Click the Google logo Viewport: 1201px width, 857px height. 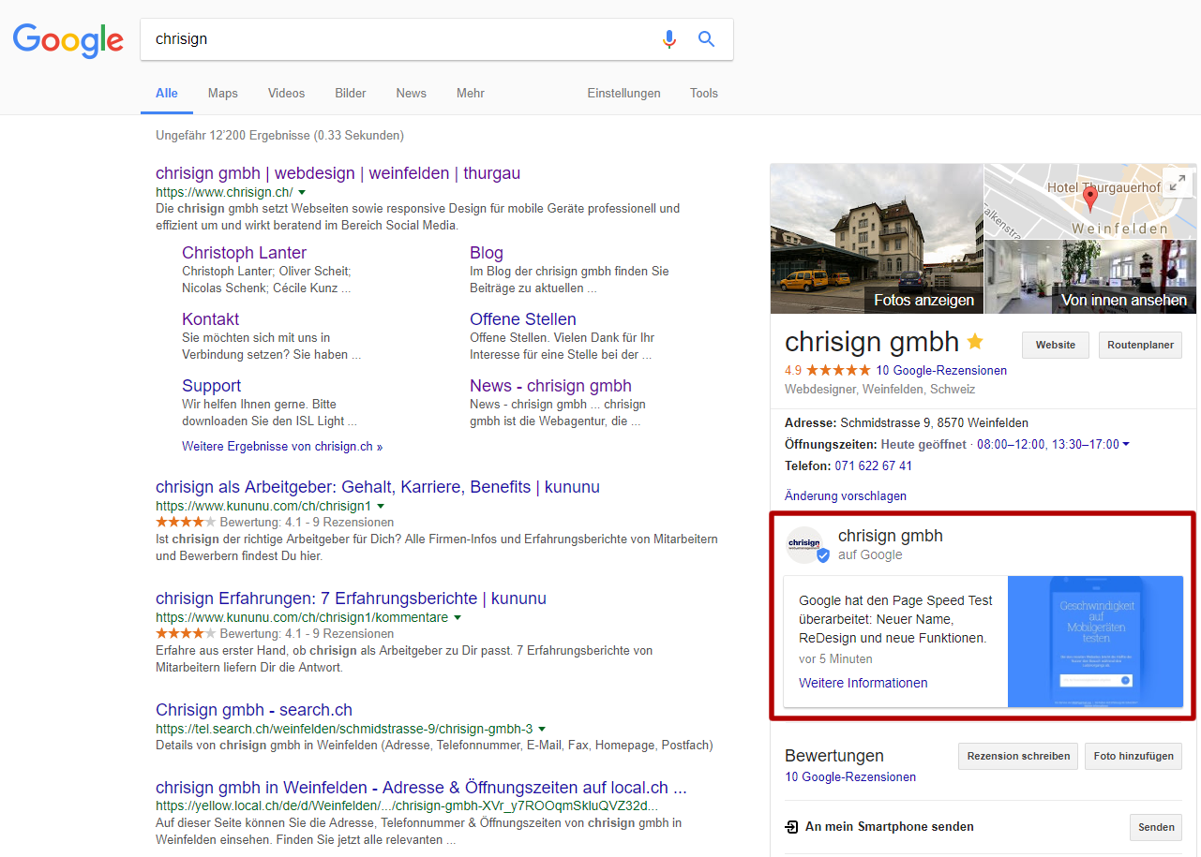click(68, 39)
